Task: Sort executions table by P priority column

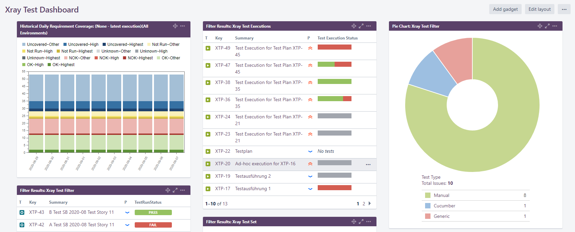Action: click(x=309, y=38)
